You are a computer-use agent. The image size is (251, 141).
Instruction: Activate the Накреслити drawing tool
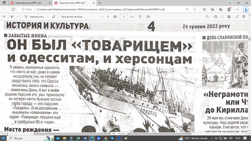tap(34, 17)
